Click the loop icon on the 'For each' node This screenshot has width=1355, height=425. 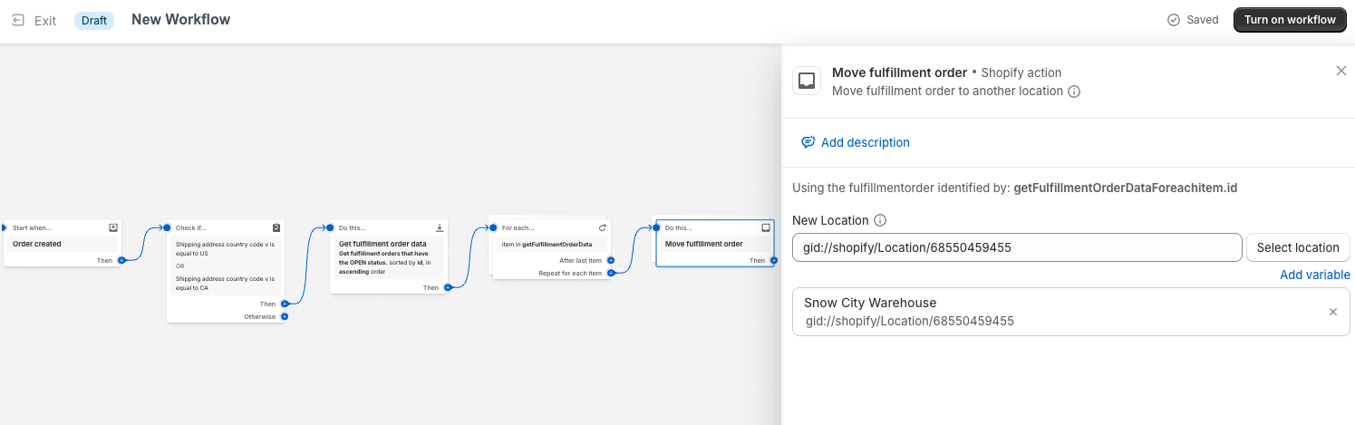point(603,227)
